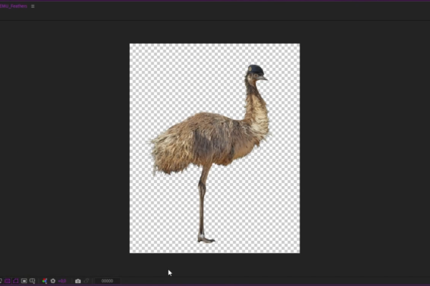Open the EMU_Feathers panel menu icon

point(32,6)
